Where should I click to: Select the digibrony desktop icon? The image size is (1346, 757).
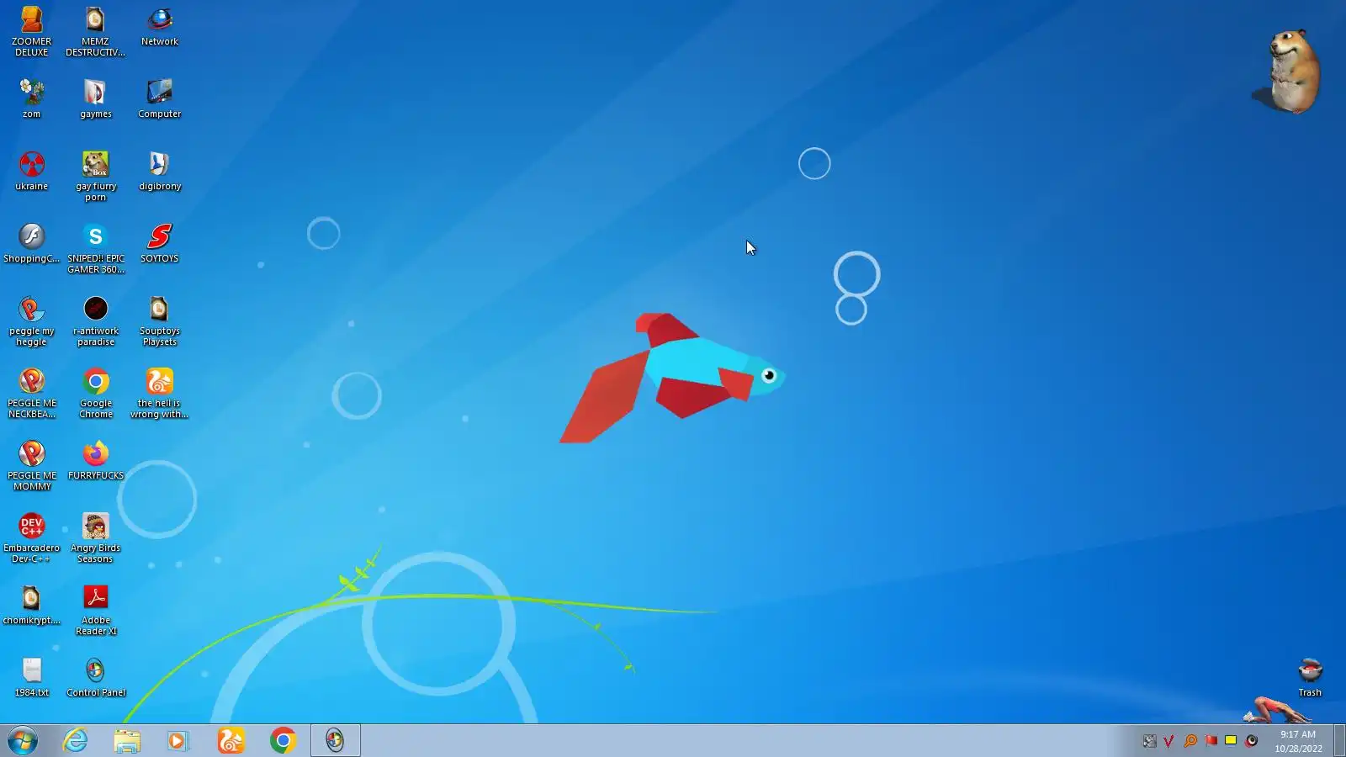(159, 171)
